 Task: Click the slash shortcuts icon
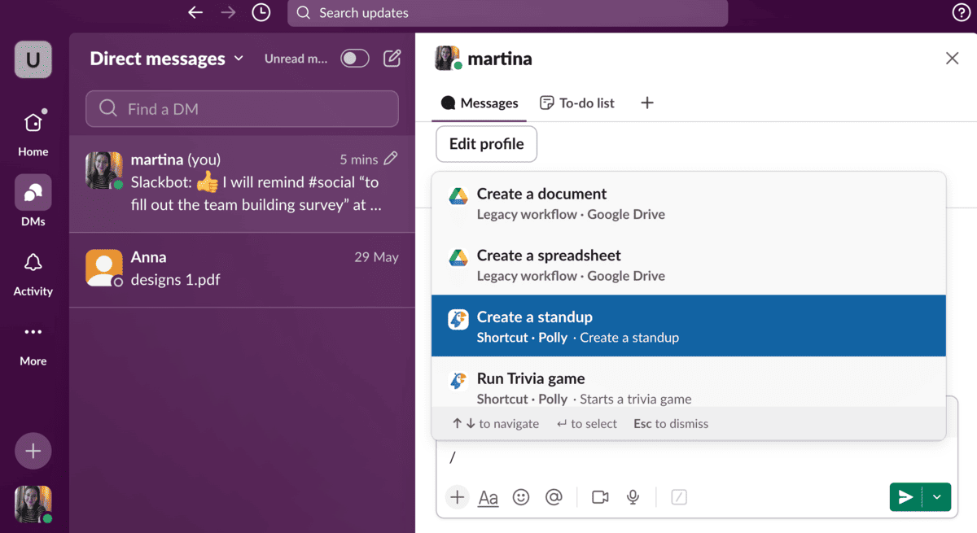(x=679, y=497)
